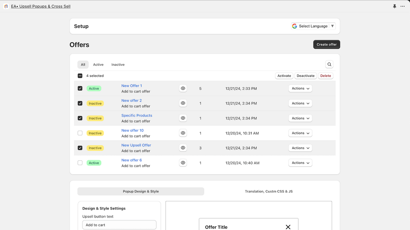Click the "4 selected" count text
This screenshot has height=230, width=410.
[x=95, y=76]
